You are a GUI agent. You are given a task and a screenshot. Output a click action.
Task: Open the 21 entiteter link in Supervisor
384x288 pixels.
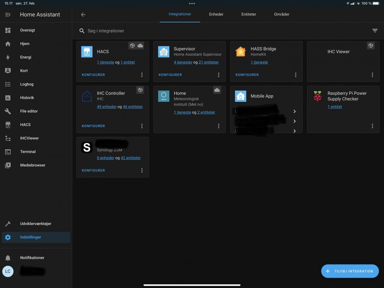[x=209, y=62]
